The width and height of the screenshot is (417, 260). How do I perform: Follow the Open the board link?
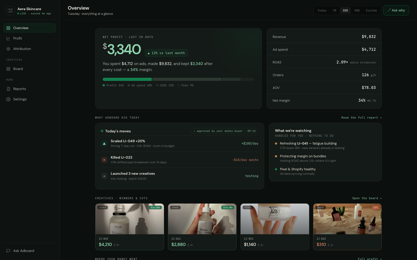[367, 198]
